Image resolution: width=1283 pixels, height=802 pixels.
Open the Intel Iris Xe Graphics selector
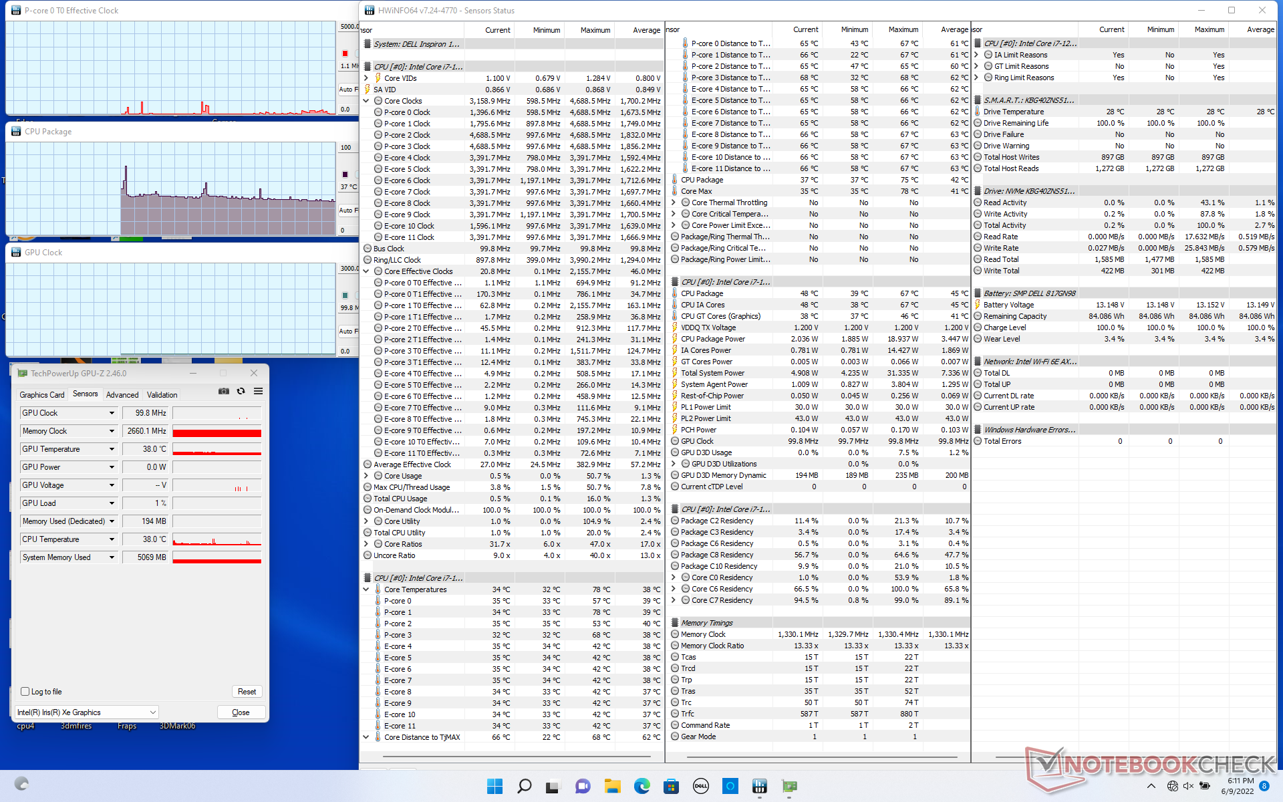87,712
